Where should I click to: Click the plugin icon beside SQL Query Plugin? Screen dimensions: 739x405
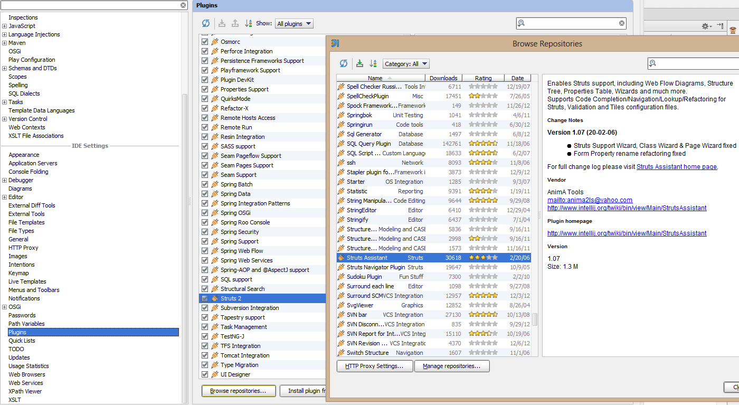pos(341,144)
